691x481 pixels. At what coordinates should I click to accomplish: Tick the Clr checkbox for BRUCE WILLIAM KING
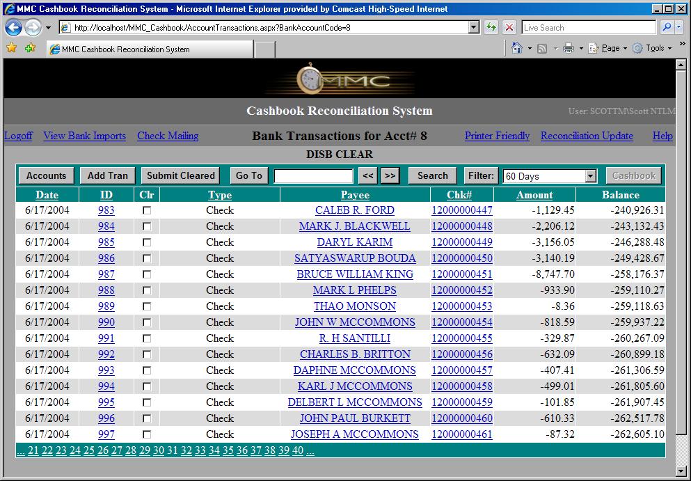click(147, 274)
